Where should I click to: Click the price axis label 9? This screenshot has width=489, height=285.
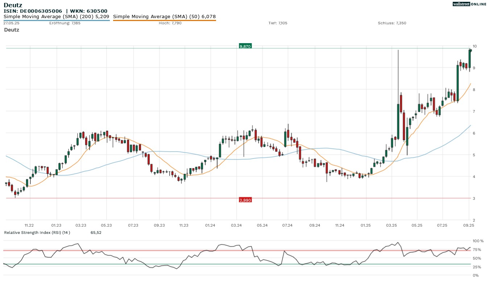(x=473, y=68)
